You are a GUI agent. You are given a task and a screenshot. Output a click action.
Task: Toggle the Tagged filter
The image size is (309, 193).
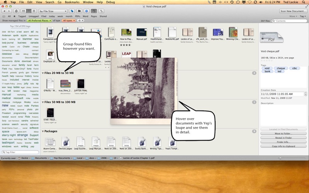click(x=22, y=16)
